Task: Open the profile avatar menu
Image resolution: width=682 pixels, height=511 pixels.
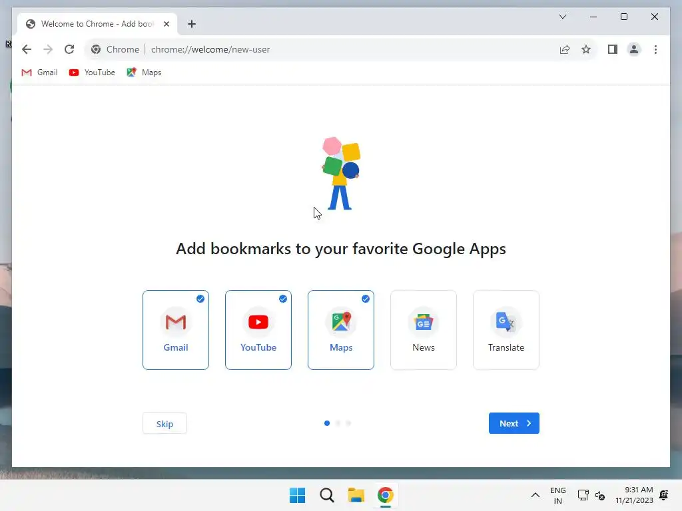Action: 634,49
